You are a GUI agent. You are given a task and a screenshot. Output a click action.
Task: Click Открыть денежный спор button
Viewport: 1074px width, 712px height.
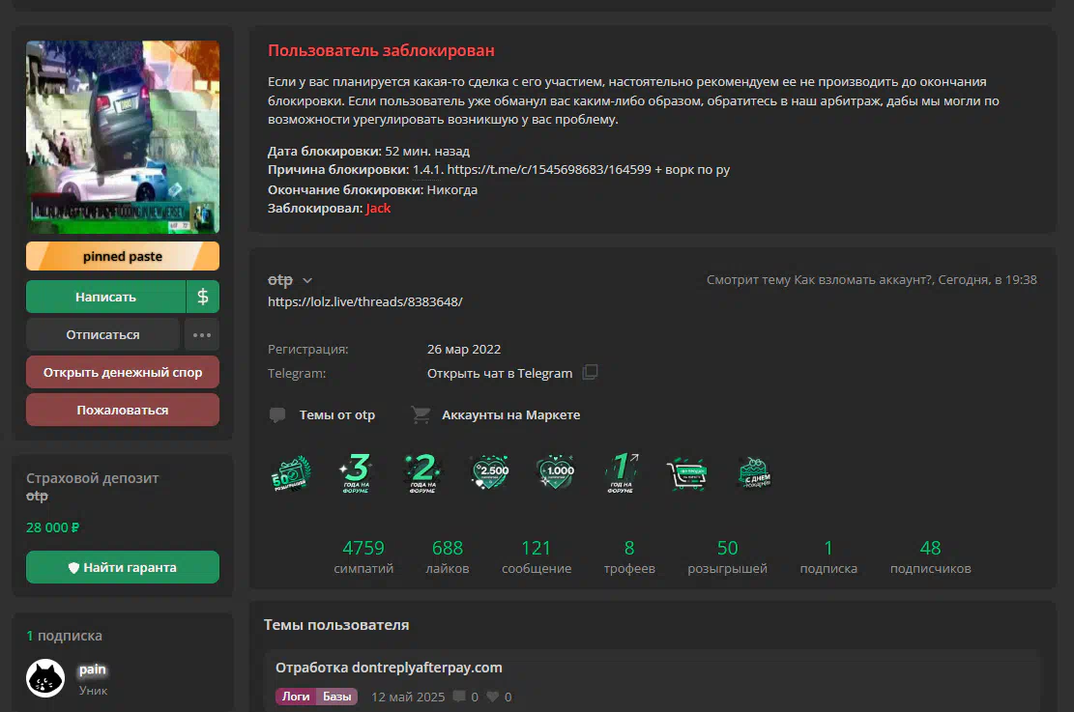click(x=123, y=373)
